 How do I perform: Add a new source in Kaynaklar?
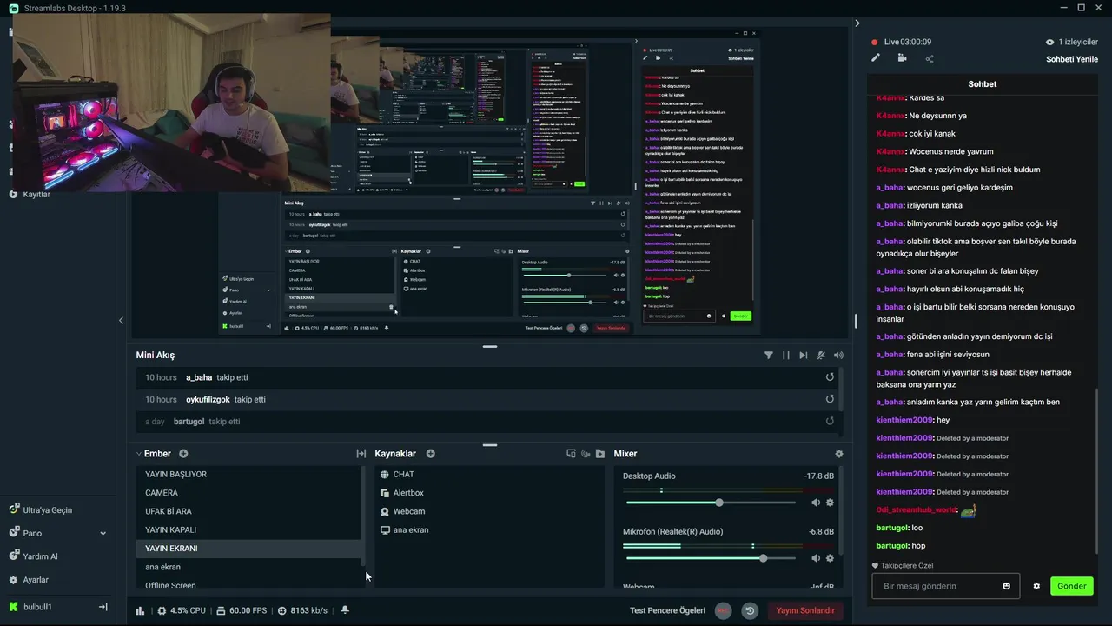(x=430, y=454)
